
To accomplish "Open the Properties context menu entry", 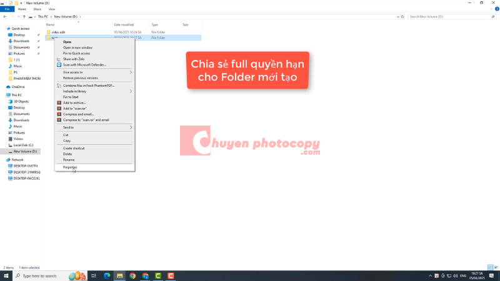I will tap(94, 167).
